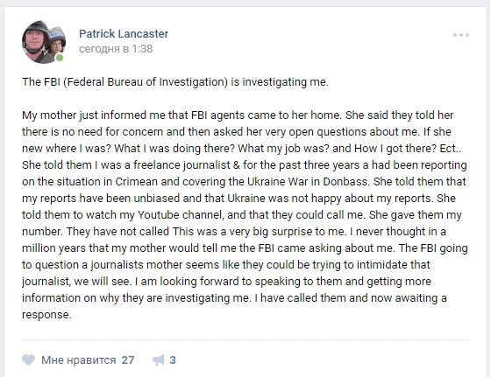Like the post with the heart icon
The width and height of the screenshot is (491, 377).
28,360
